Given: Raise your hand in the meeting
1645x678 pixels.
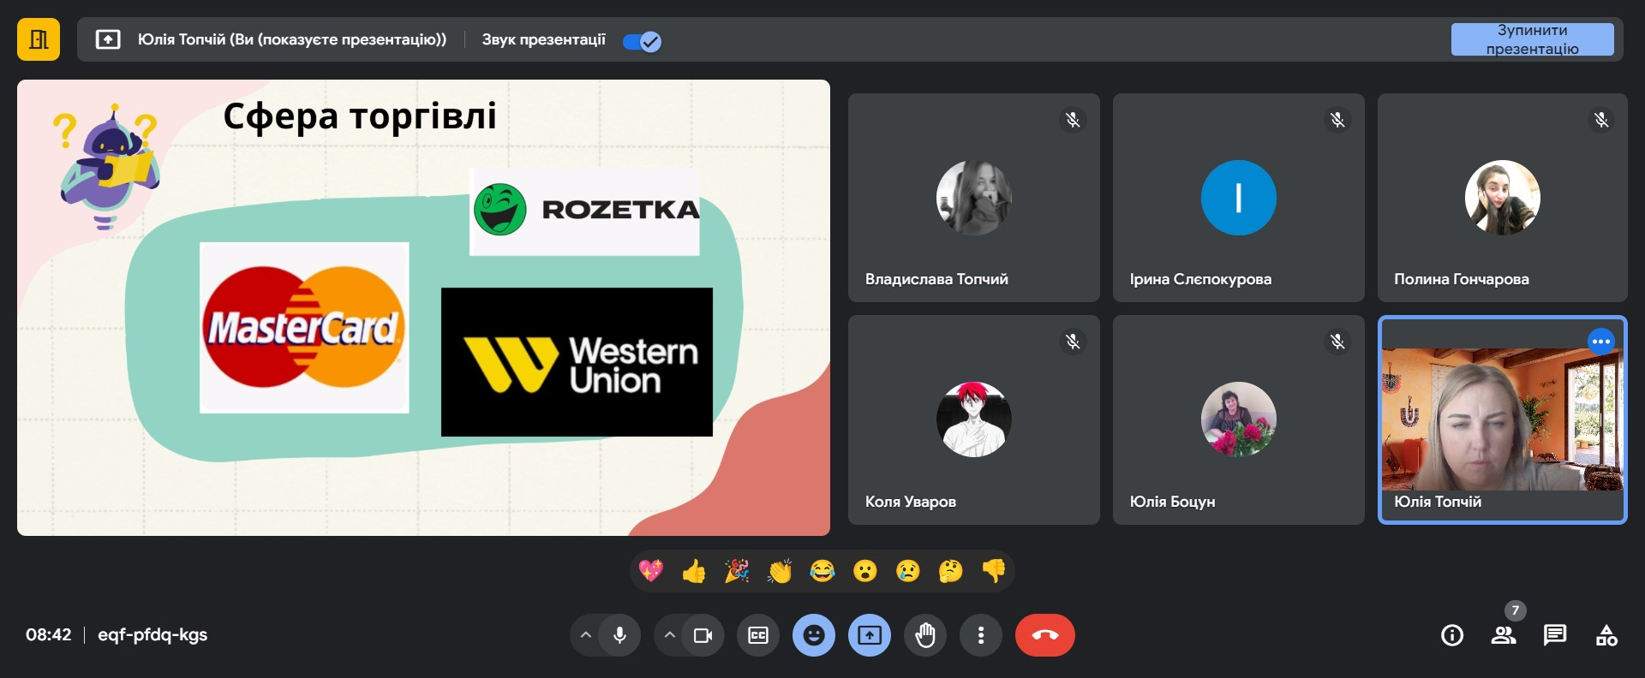Looking at the screenshot, I should pos(925,635).
